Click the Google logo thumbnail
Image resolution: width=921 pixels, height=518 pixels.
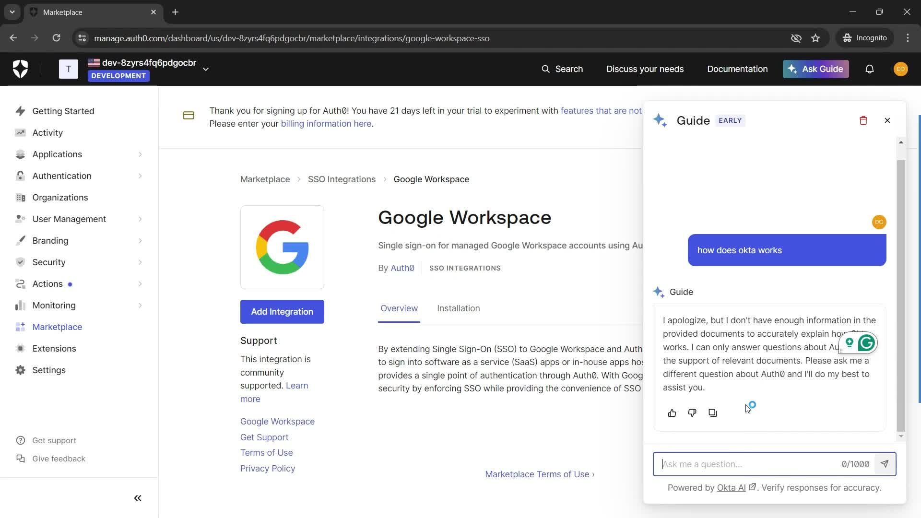click(282, 247)
